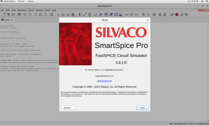The height and width of the screenshot is (126, 209).
Task: Close the About dialog with X
Action: pos(148,20)
